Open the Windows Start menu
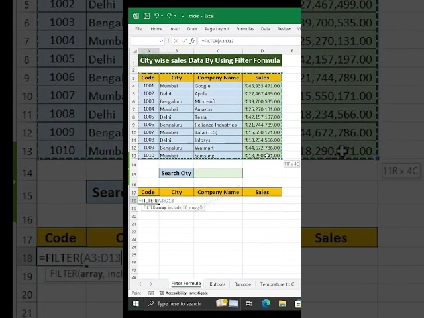The height and width of the screenshot is (318, 424). pyautogui.click(x=136, y=303)
